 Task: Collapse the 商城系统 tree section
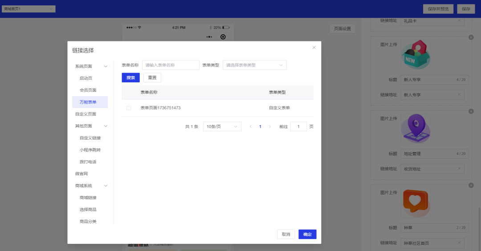pos(106,186)
